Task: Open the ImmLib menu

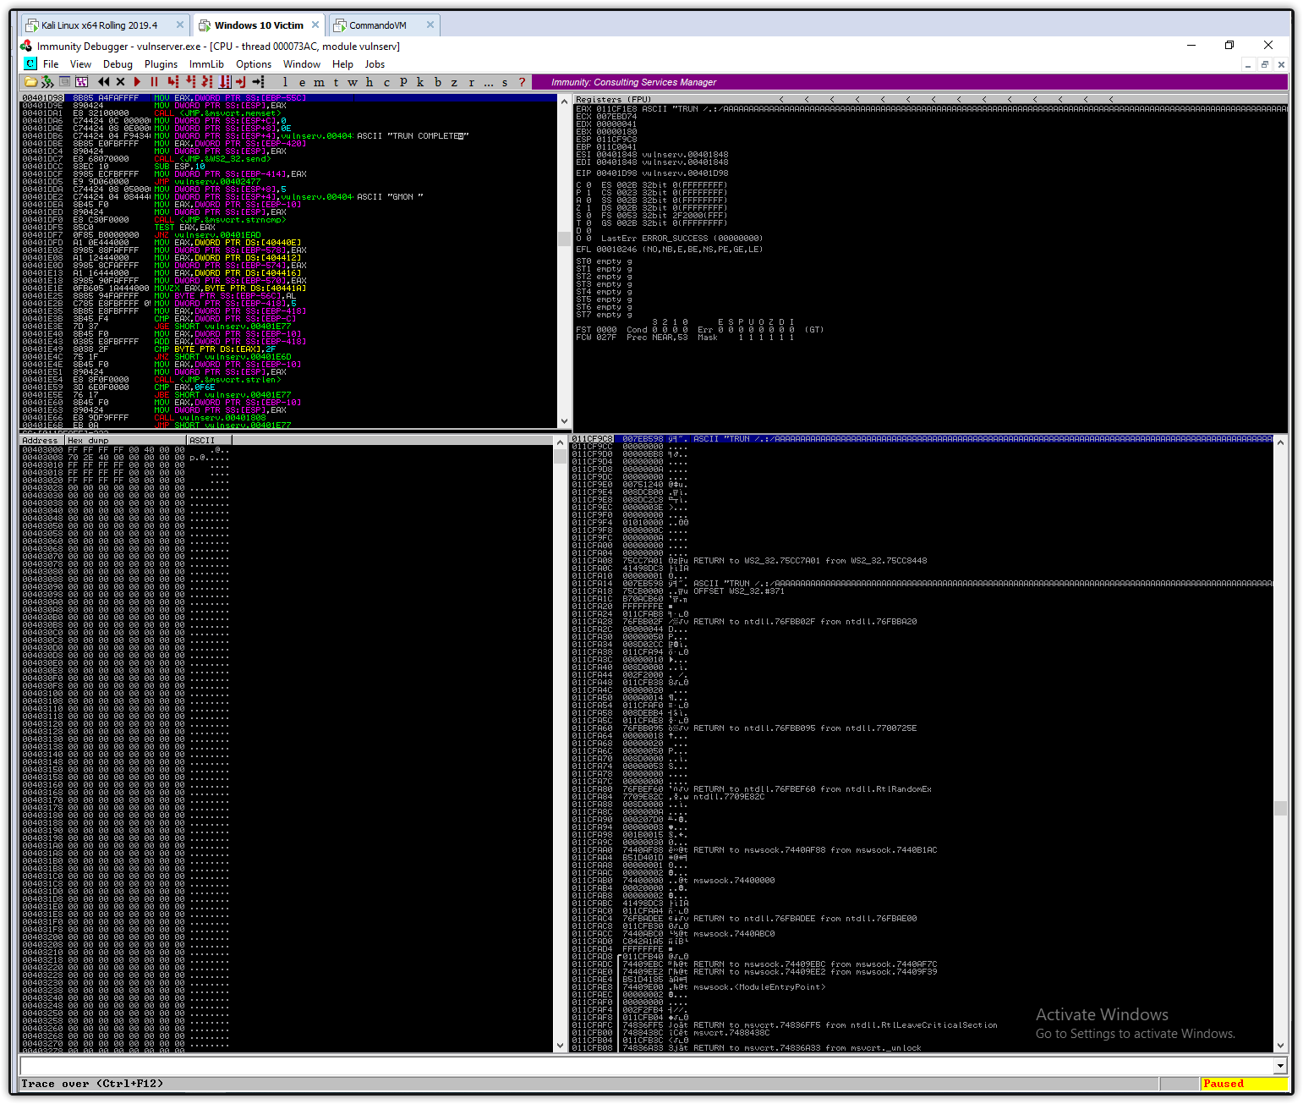Action: click(206, 64)
